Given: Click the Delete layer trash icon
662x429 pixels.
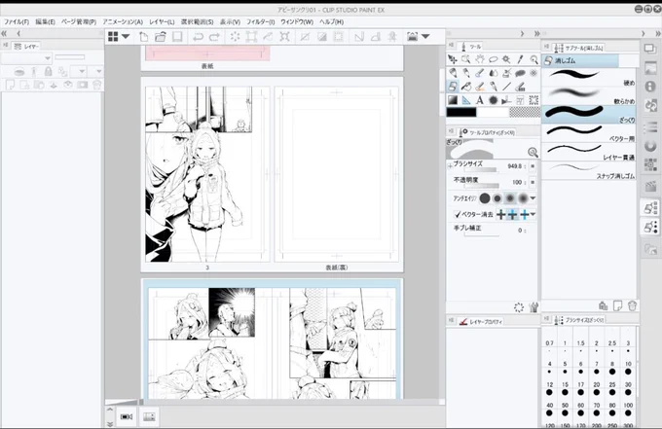Looking at the screenshot, I should click(97, 85).
